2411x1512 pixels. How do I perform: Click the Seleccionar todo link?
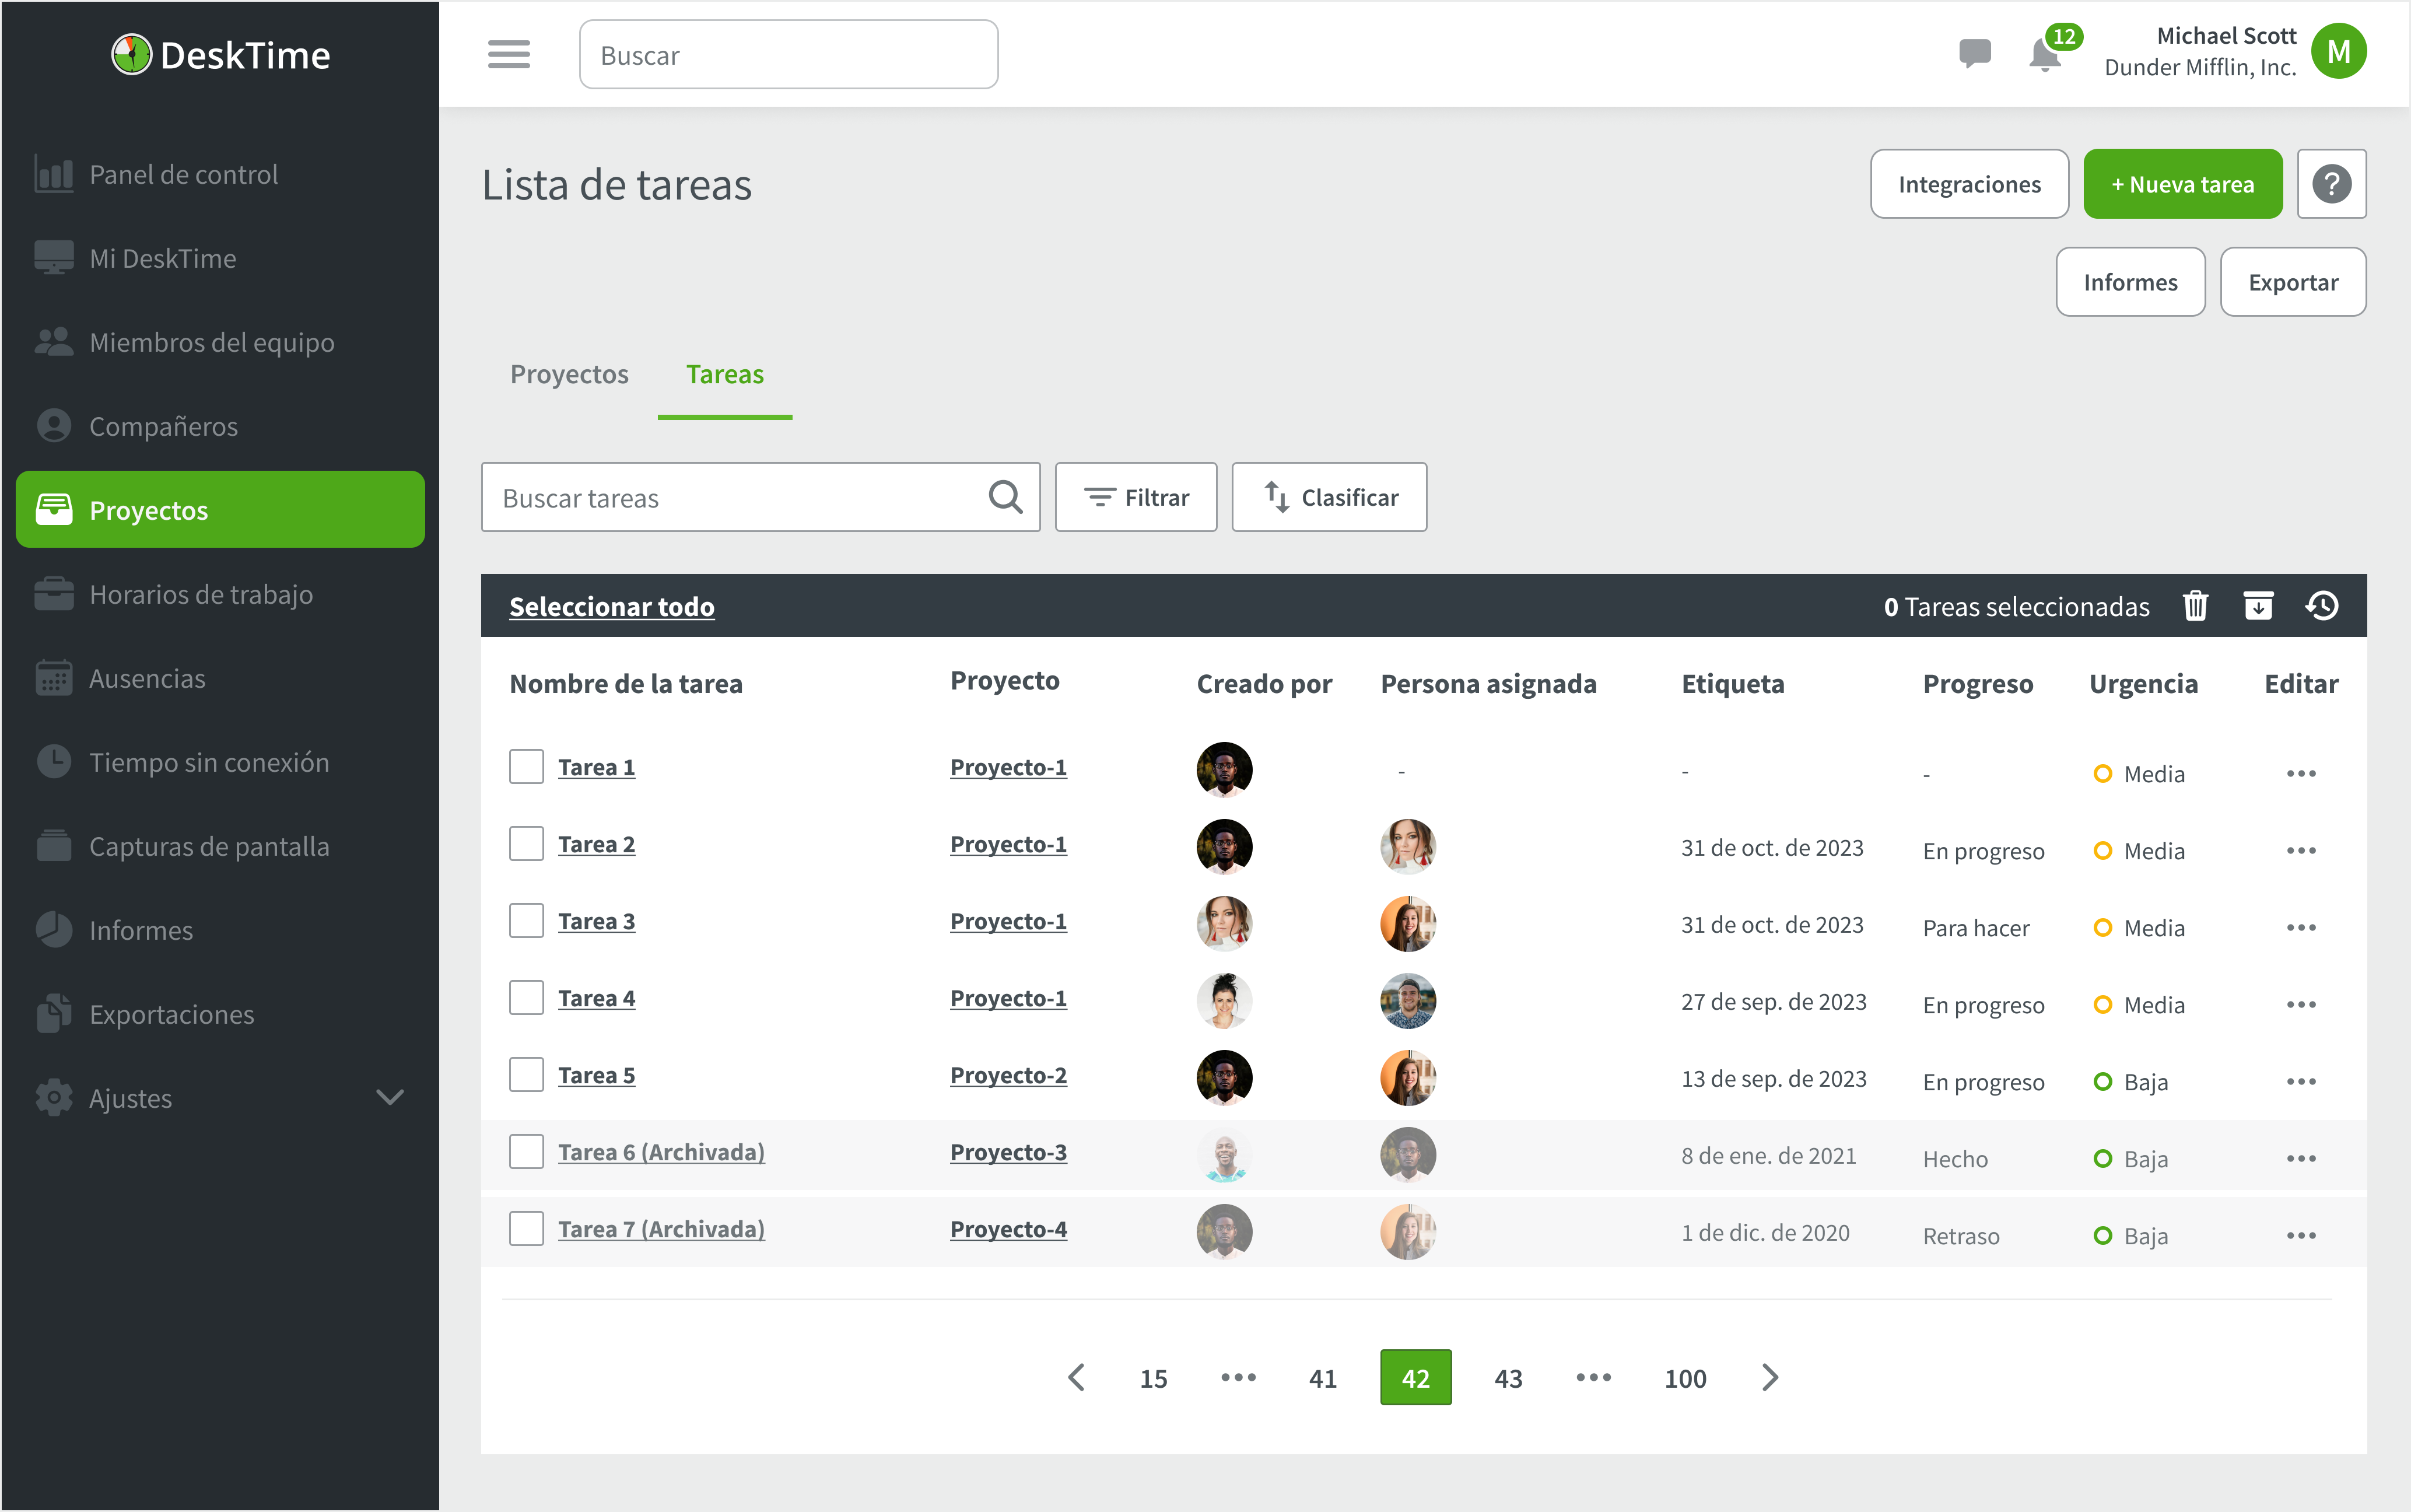pos(612,606)
